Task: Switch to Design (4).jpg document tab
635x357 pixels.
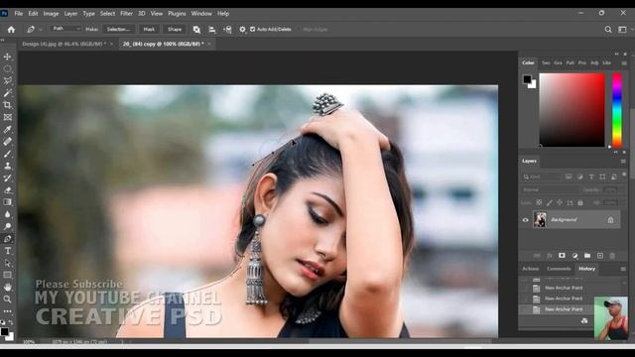Action: (x=63, y=44)
